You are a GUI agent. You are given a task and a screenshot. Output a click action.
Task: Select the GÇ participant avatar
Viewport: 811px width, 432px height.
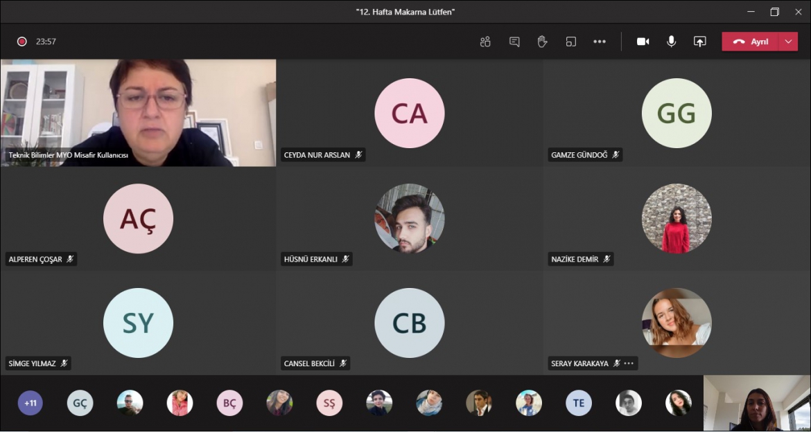tap(80, 403)
